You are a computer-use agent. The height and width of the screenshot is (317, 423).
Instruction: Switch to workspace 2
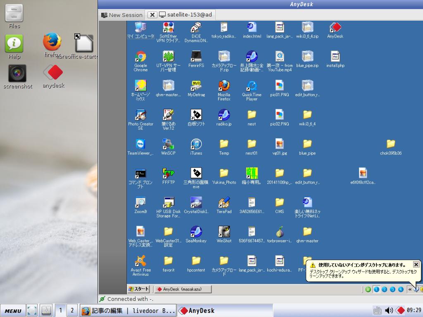pyautogui.click(x=72, y=310)
